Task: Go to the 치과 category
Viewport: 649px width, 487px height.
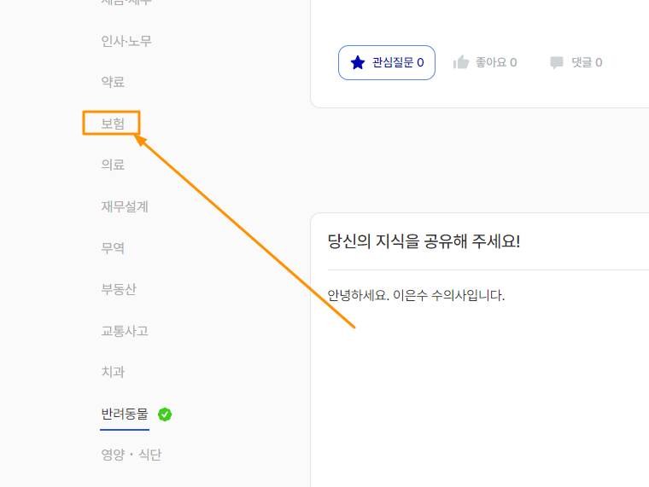Action: (x=113, y=372)
